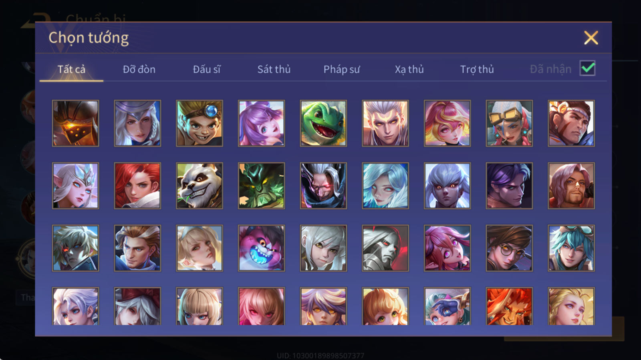This screenshot has height=360, width=641.
Task: Pick the blue grinning cat monster hero
Action: (x=261, y=248)
